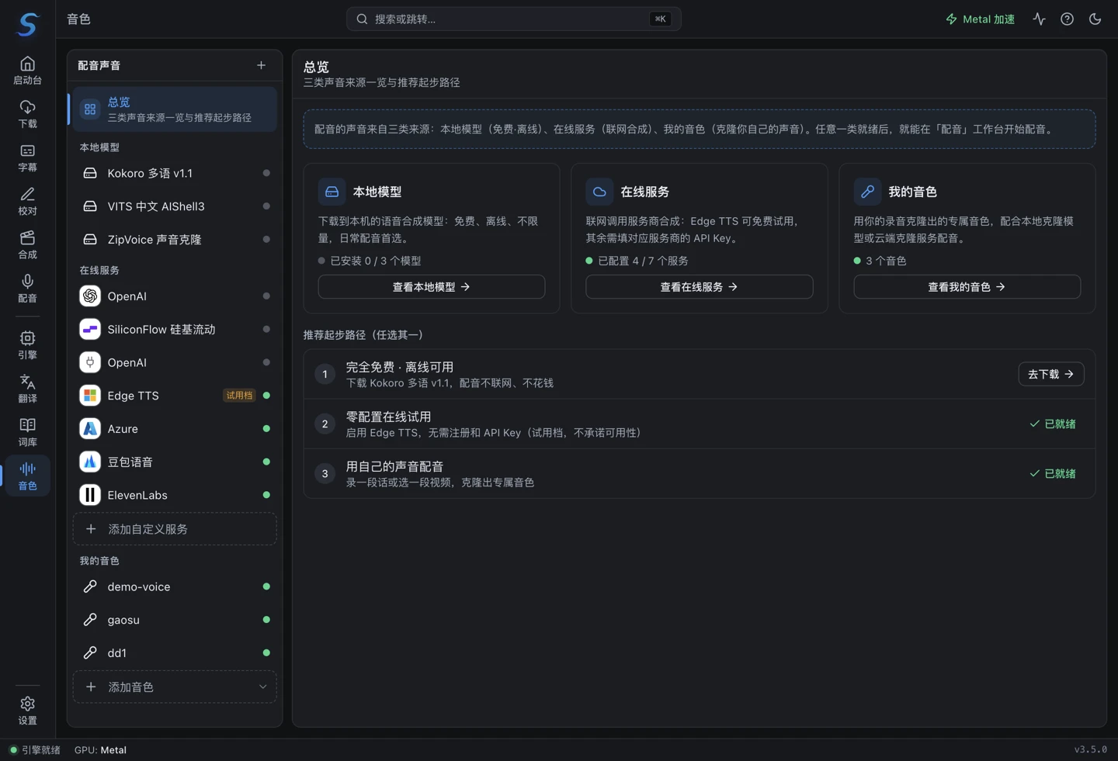Click the 我的音色 section header in the list
This screenshot has width=1118, height=761.
99,560
